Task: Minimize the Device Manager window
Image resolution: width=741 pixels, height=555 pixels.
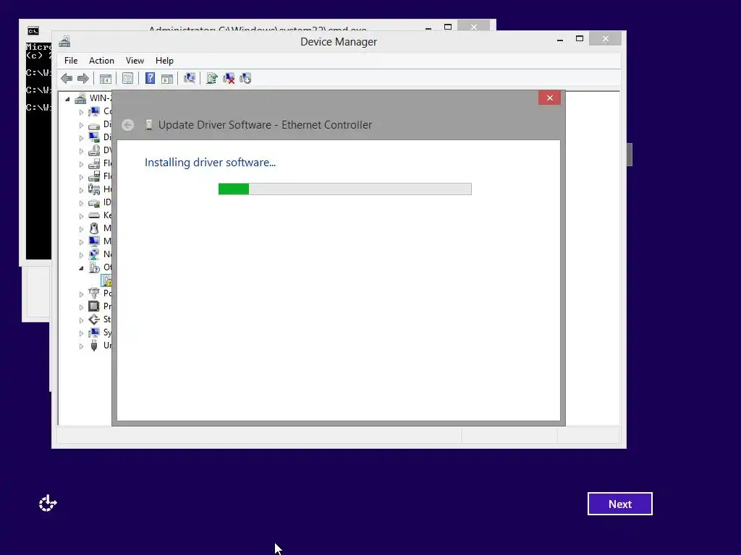Action: 560,40
